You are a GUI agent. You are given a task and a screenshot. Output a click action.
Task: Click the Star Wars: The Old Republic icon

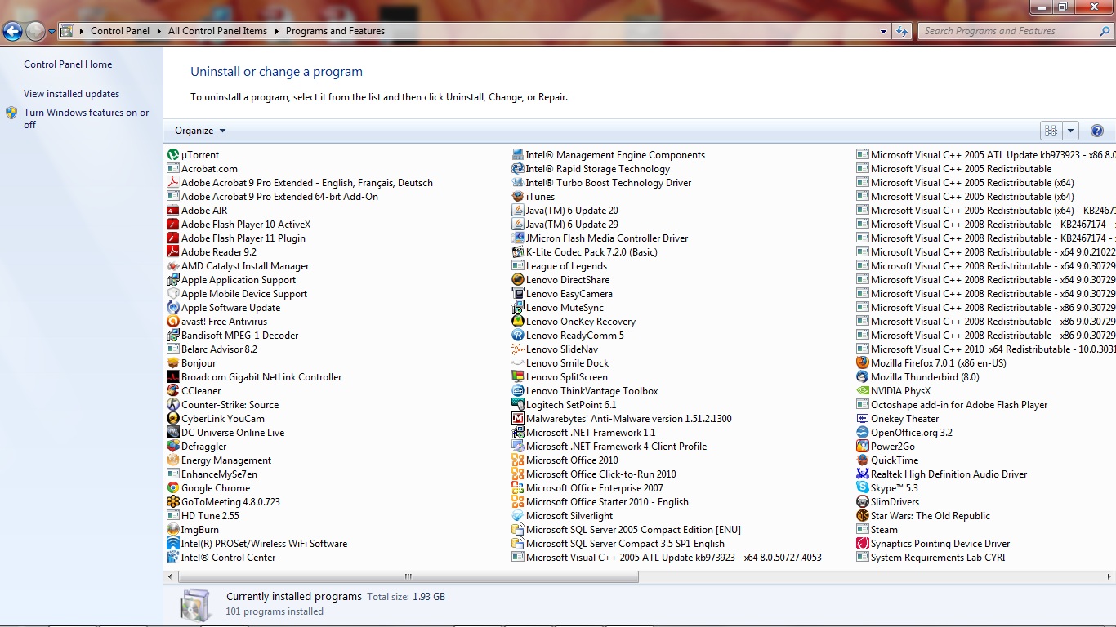863,516
